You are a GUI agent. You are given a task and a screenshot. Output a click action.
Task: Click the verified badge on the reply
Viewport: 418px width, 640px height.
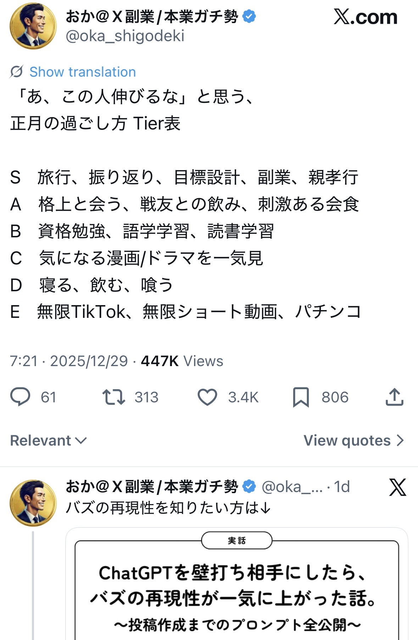pos(249,486)
